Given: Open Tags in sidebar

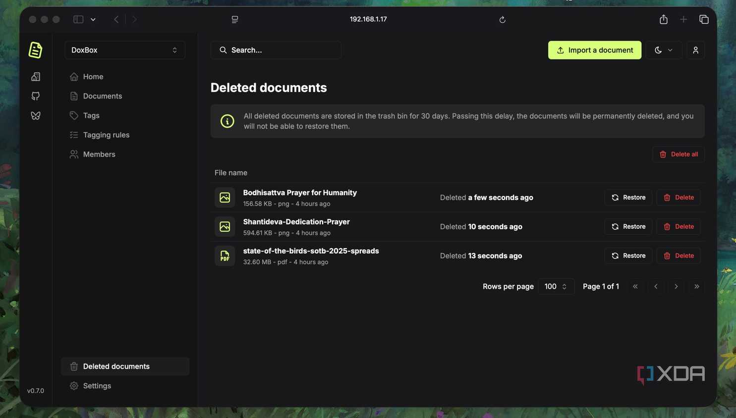Looking at the screenshot, I should tap(125, 115).
